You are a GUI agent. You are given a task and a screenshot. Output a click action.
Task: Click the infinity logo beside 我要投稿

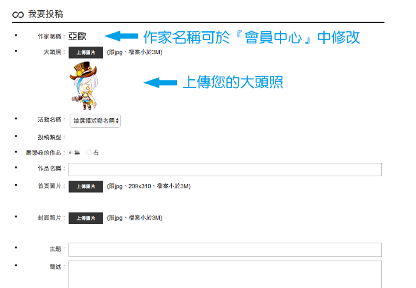point(18,15)
